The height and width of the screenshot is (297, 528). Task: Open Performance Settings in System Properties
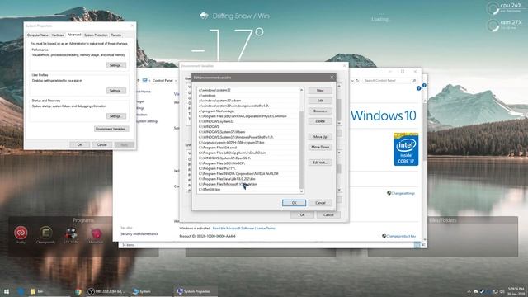116,65
